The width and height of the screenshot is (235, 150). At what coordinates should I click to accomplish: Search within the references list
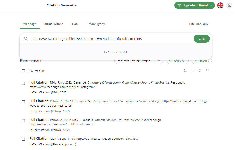pos(208,71)
